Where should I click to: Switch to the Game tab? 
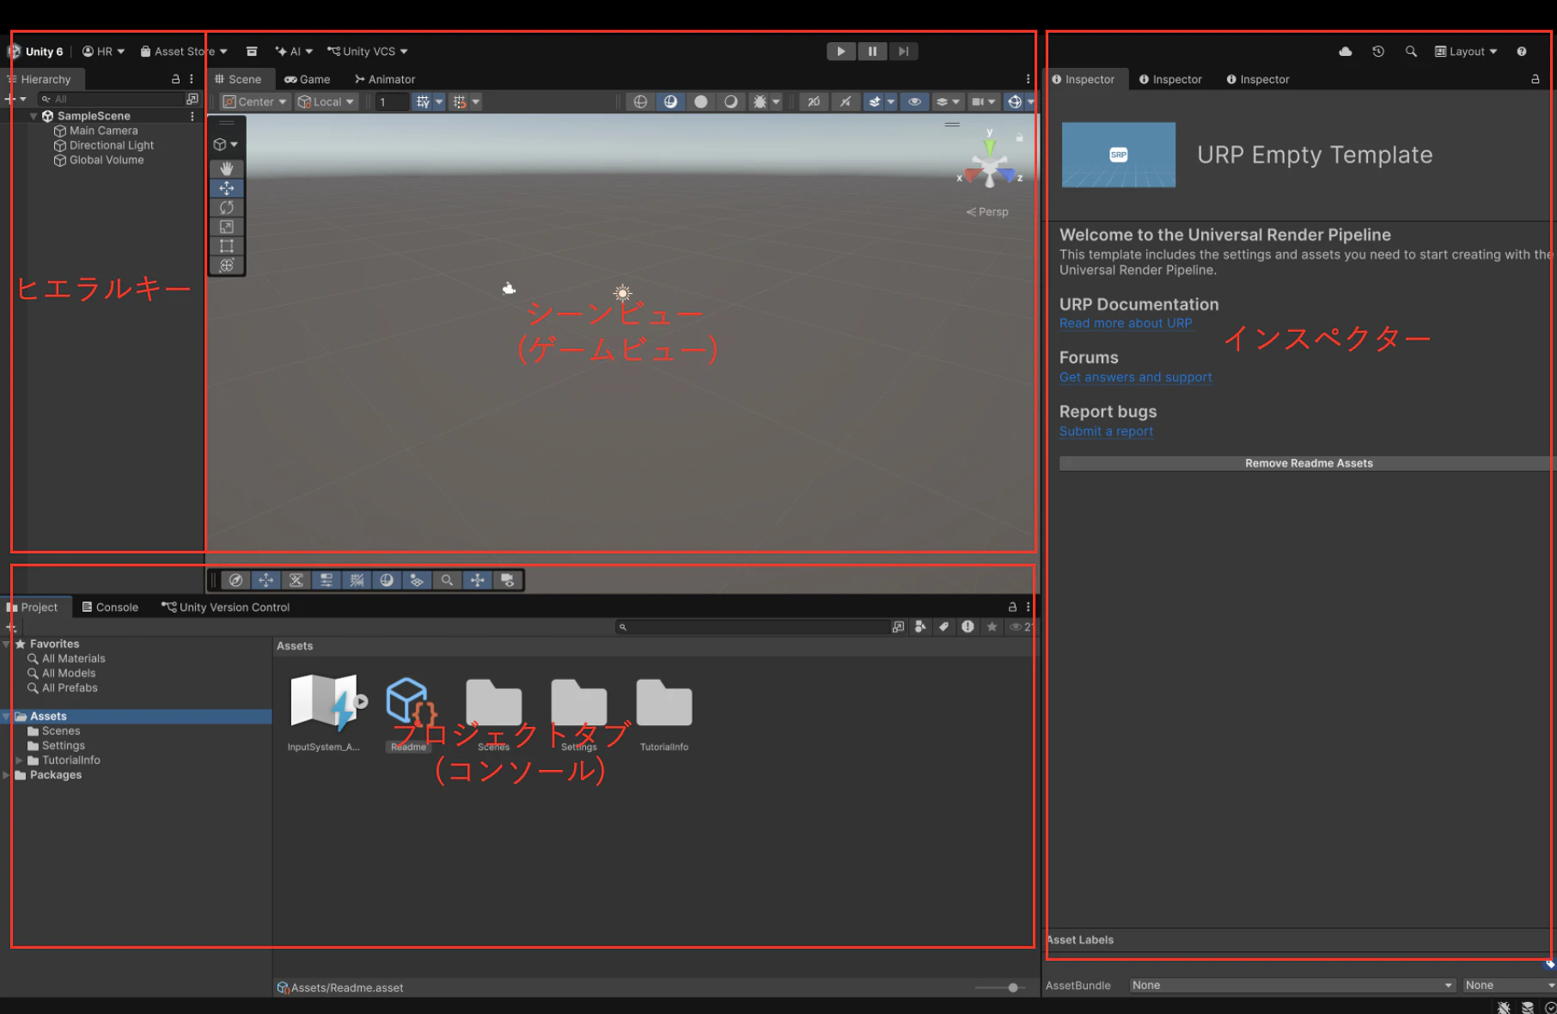point(308,79)
